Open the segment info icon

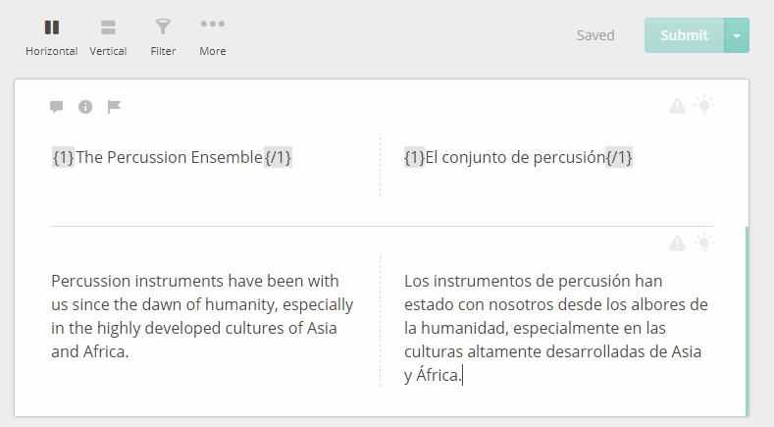tap(85, 107)
